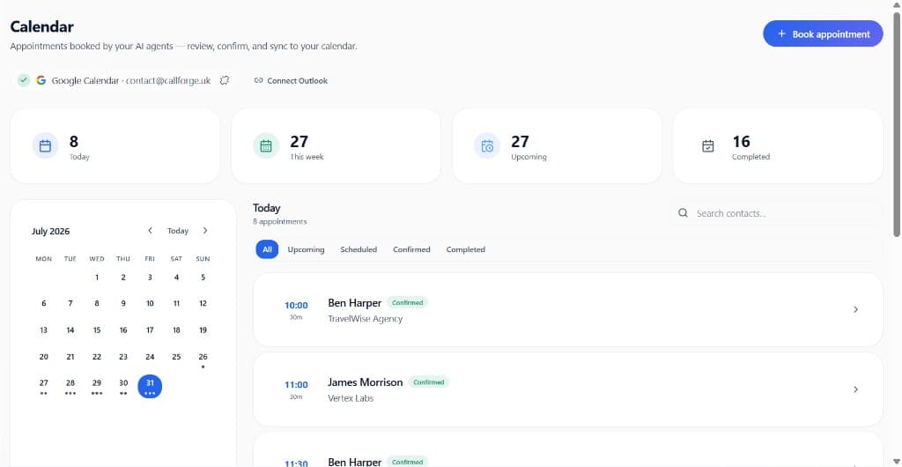The image size is (902, 467).
Task: Click the page vertical scrollbar thumb
Action: 897,123
